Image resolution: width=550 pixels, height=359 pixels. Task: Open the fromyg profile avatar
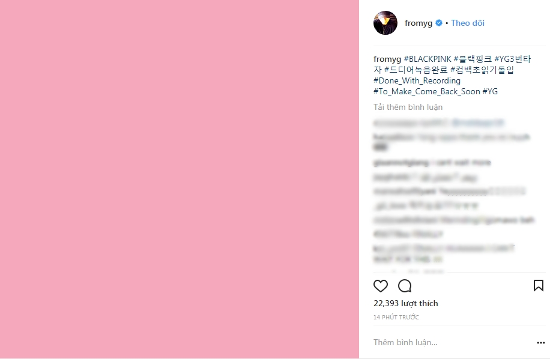(x=385, y=23)
